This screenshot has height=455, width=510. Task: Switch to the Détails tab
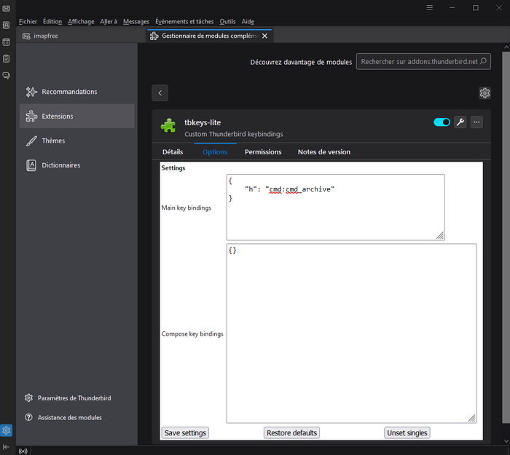pos(173,151)
